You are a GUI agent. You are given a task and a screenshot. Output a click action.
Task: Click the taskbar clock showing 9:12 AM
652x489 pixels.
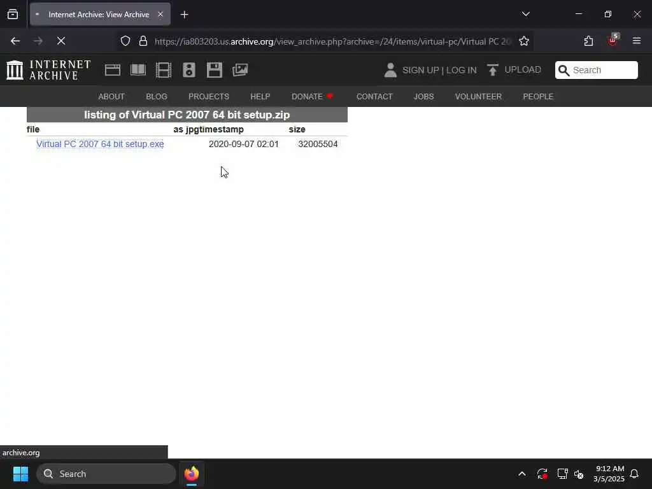(609, 474)
